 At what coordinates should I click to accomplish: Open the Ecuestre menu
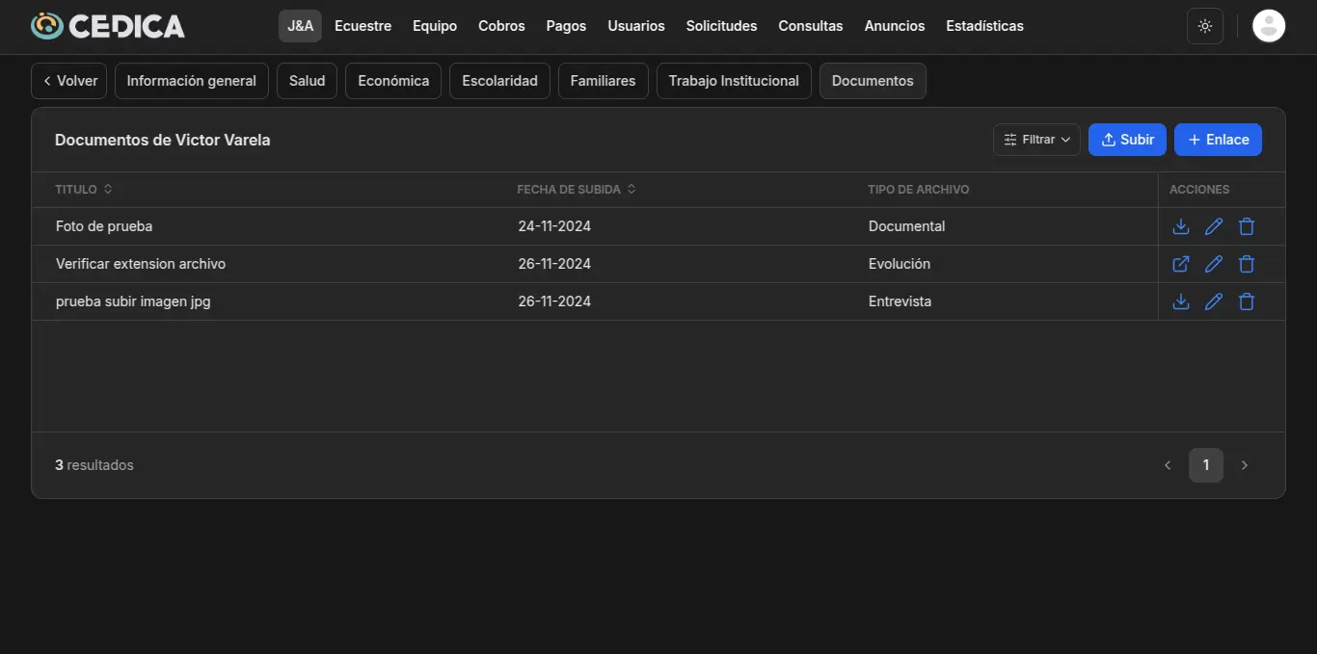(363, 26)
